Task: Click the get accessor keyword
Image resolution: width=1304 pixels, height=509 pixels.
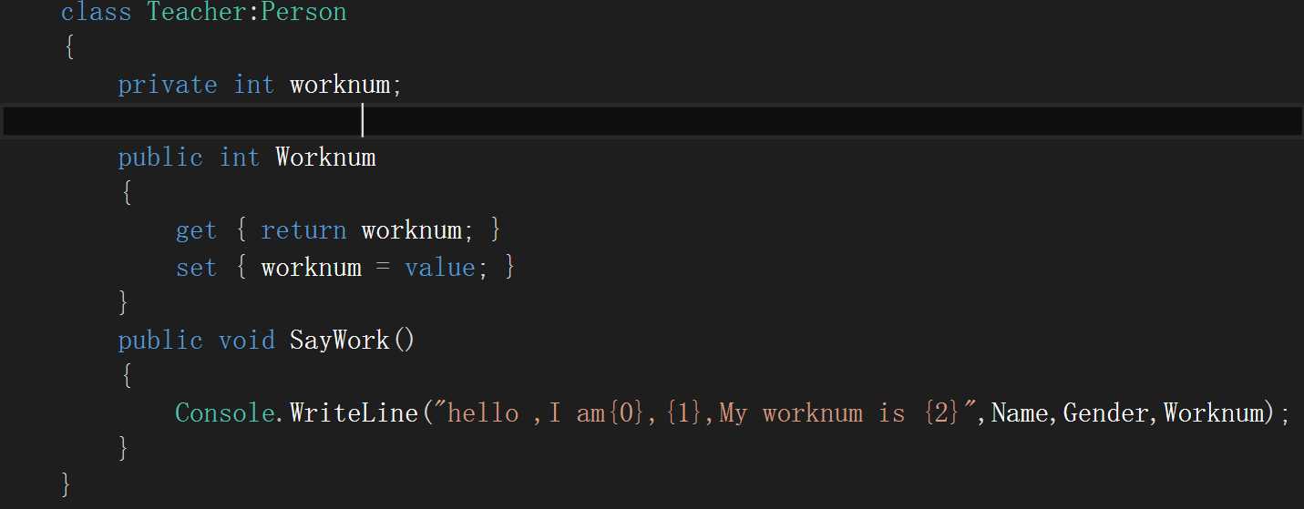Action: [196, 230]
